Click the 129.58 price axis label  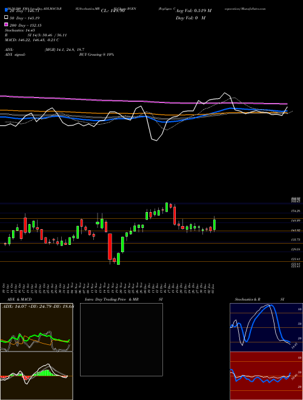(x=296, y=249)
